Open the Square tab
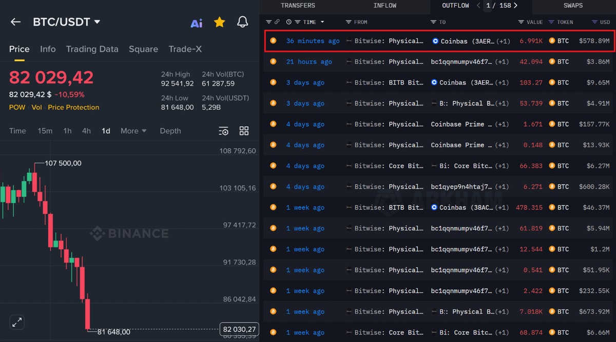The image size is (616, 342). [143, 49]
